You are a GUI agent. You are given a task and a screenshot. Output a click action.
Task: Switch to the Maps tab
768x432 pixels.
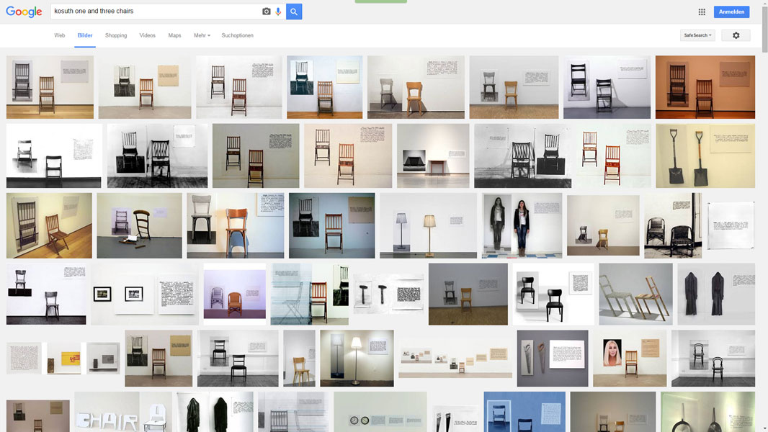tap(174, 35)
